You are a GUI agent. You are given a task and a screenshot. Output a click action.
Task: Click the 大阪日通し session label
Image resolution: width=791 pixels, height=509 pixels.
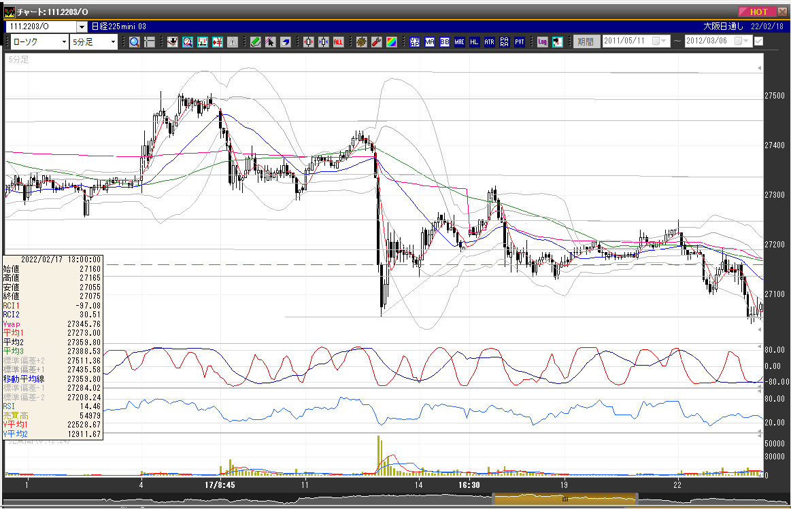click(724, 27)
